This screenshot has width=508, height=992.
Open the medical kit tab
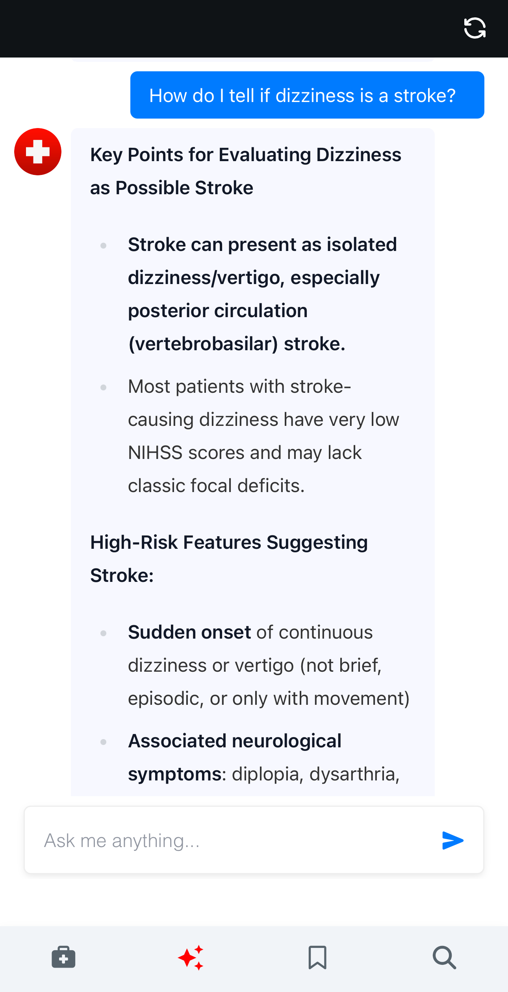(63, 957)
